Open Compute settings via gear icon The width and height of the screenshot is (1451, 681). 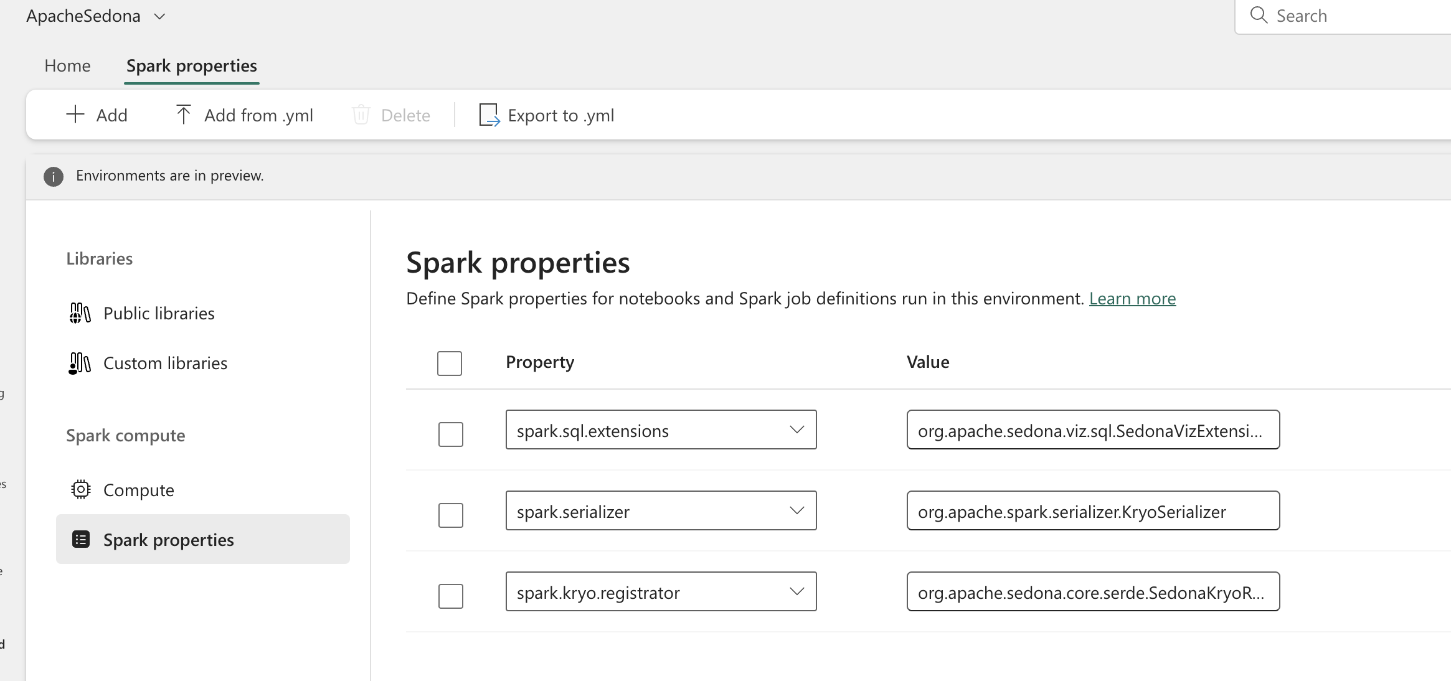(x=80, y=489)
